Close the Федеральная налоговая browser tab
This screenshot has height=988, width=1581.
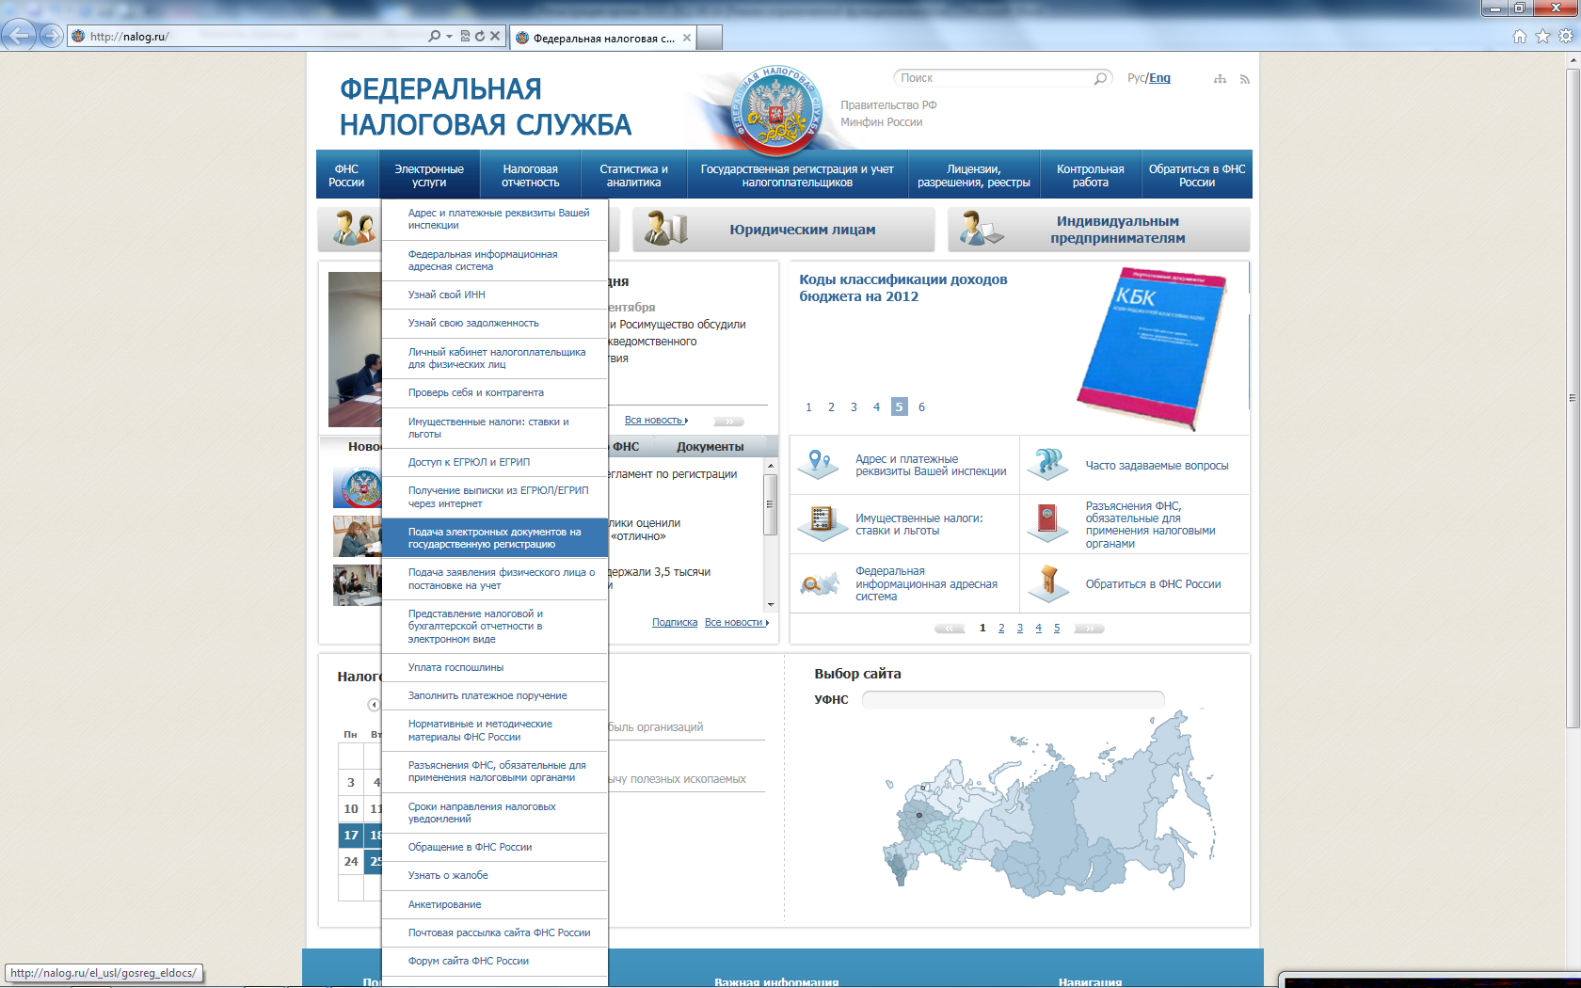point(687,39)
